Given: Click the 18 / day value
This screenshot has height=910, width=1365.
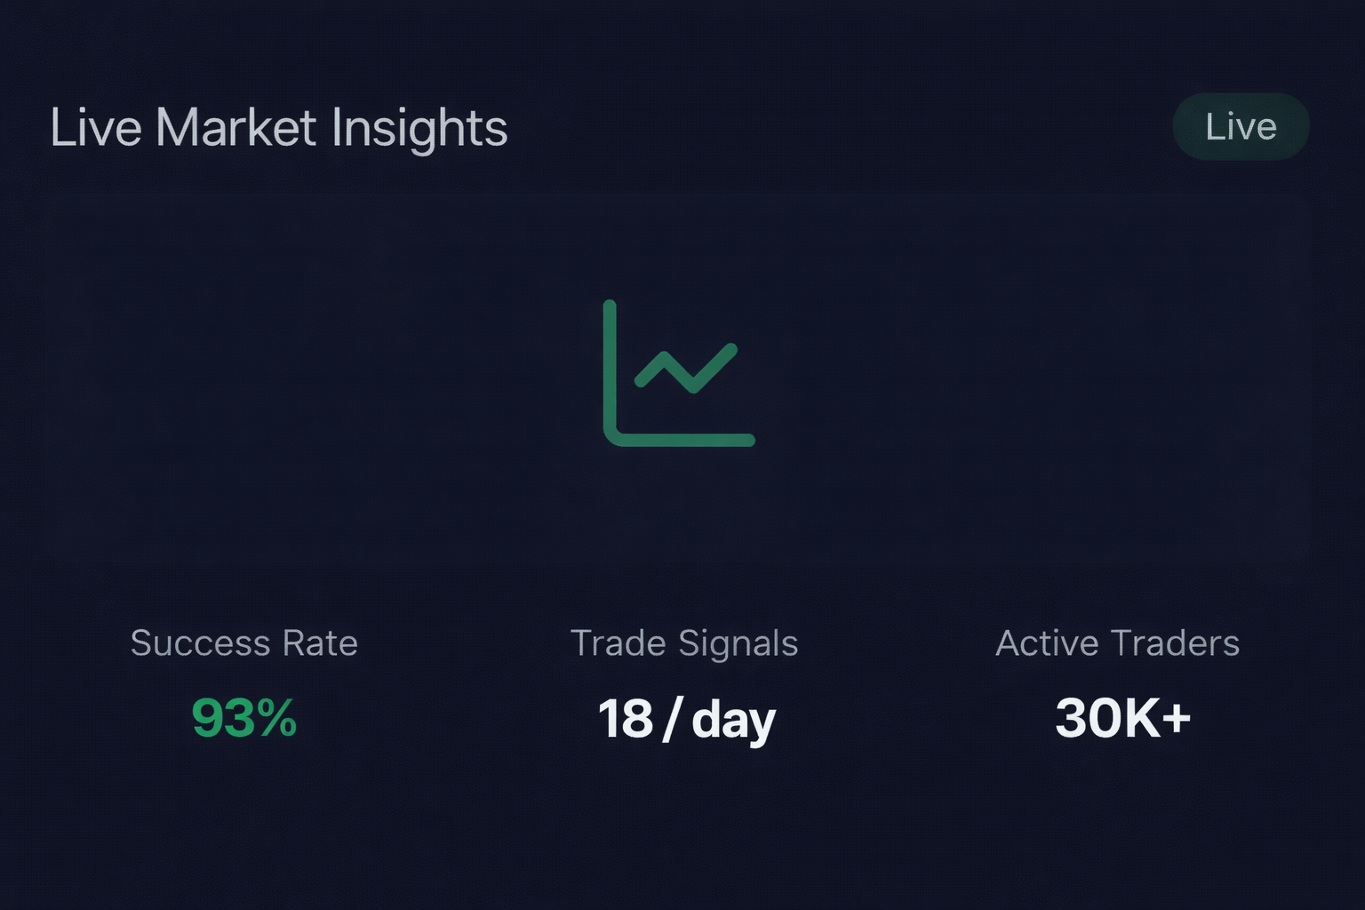Looking at the screenshot, I should pos(686,719).
